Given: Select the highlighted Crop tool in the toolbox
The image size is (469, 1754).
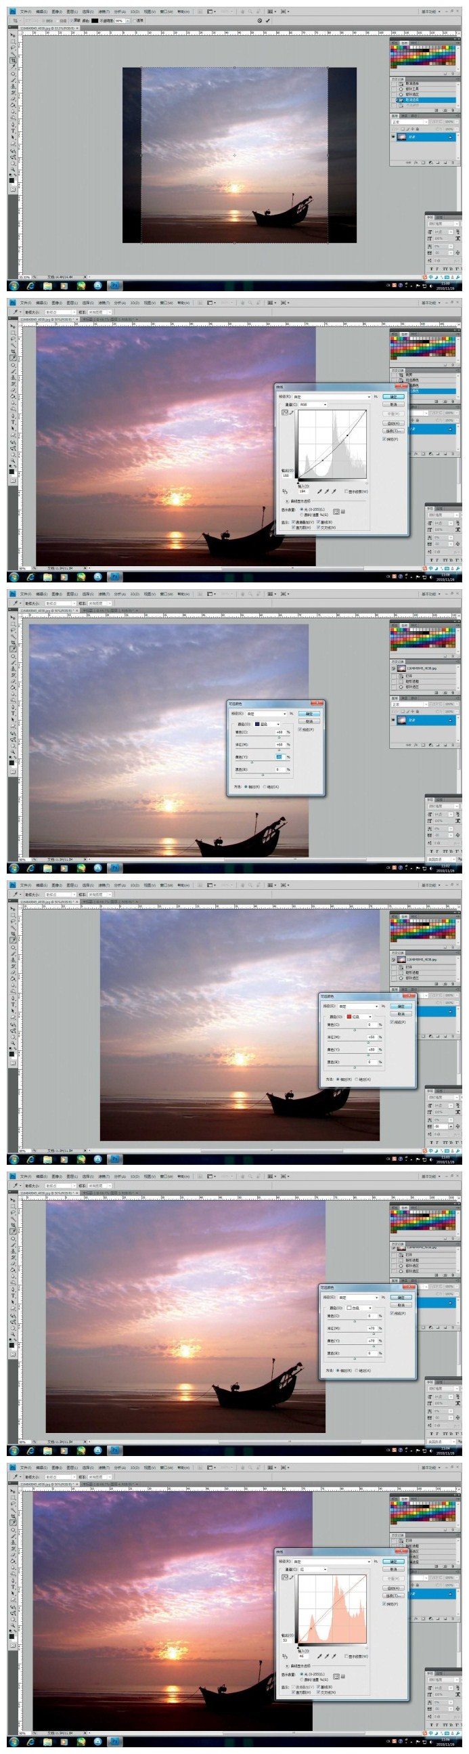Looking at the screenshot, I should [13, 60].
